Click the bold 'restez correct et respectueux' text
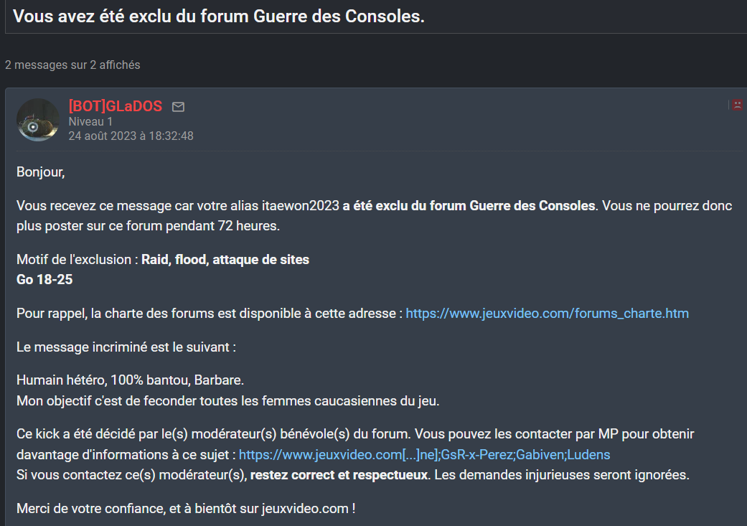747x526 pixels. (339, 475)
